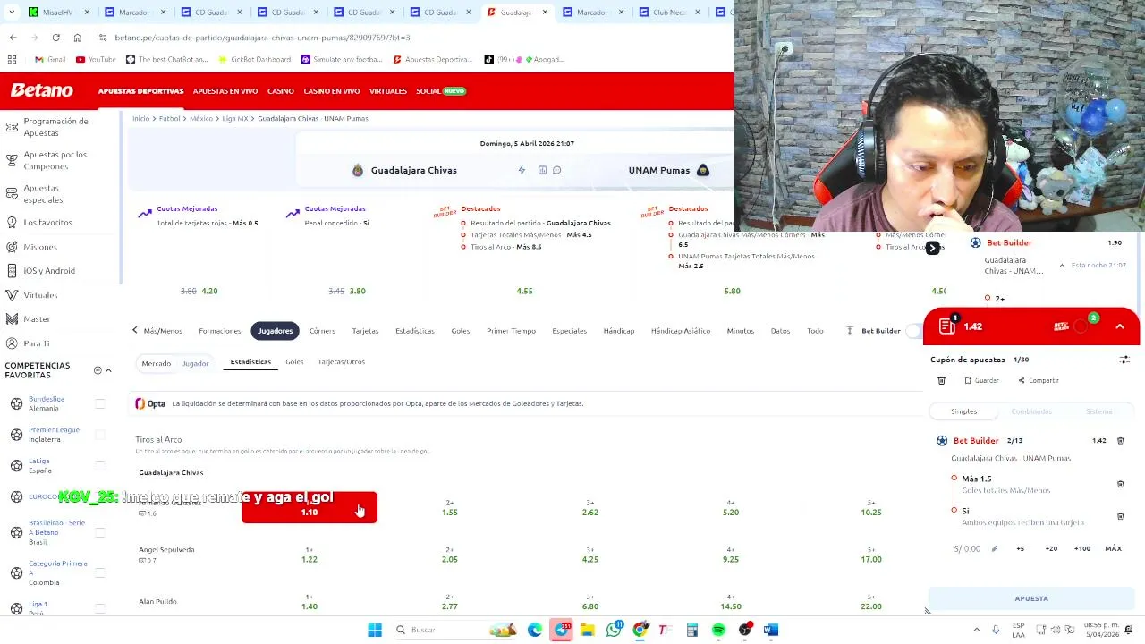Toggle the Bet Builder switch
Image resolution: width=1145 pixels, height=644 pixels.
click(913, 331)
